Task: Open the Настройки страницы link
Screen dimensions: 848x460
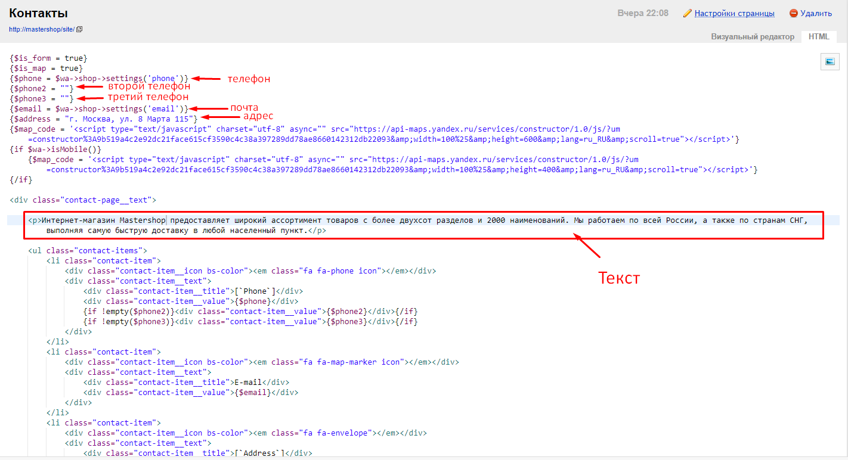Action: point(734,13)
